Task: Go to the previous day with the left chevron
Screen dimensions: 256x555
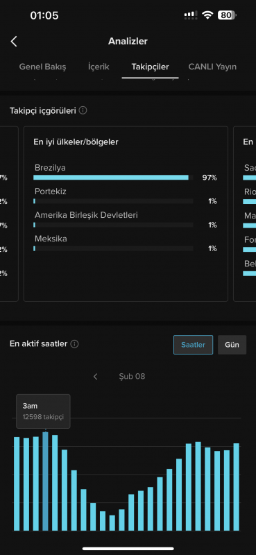Action: pos(95,376)
